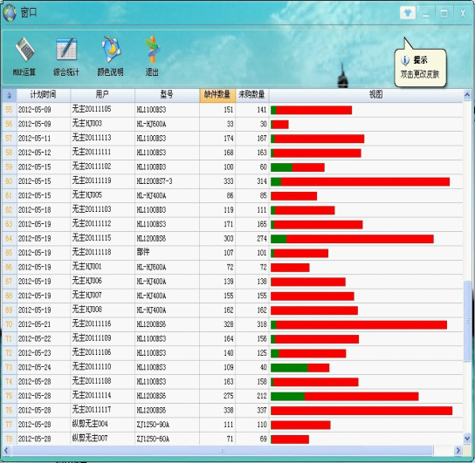
Task: Click horizontal scrollbar right arrow
Action: click(x=458, y=451)
